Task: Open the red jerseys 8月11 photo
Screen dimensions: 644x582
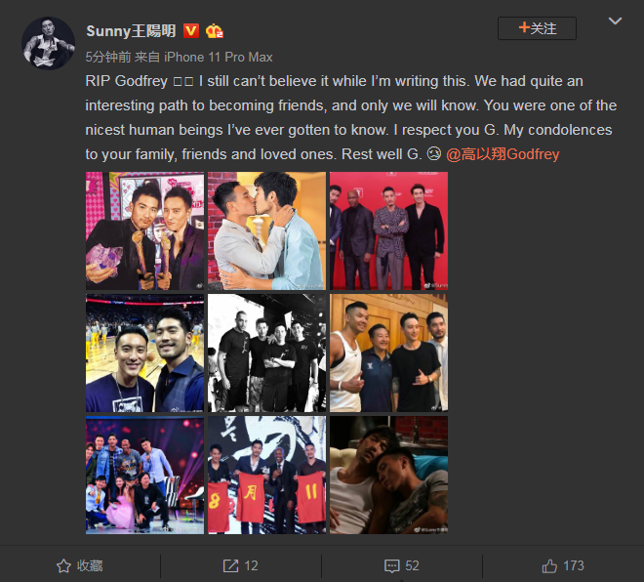Action: [267, 476]
